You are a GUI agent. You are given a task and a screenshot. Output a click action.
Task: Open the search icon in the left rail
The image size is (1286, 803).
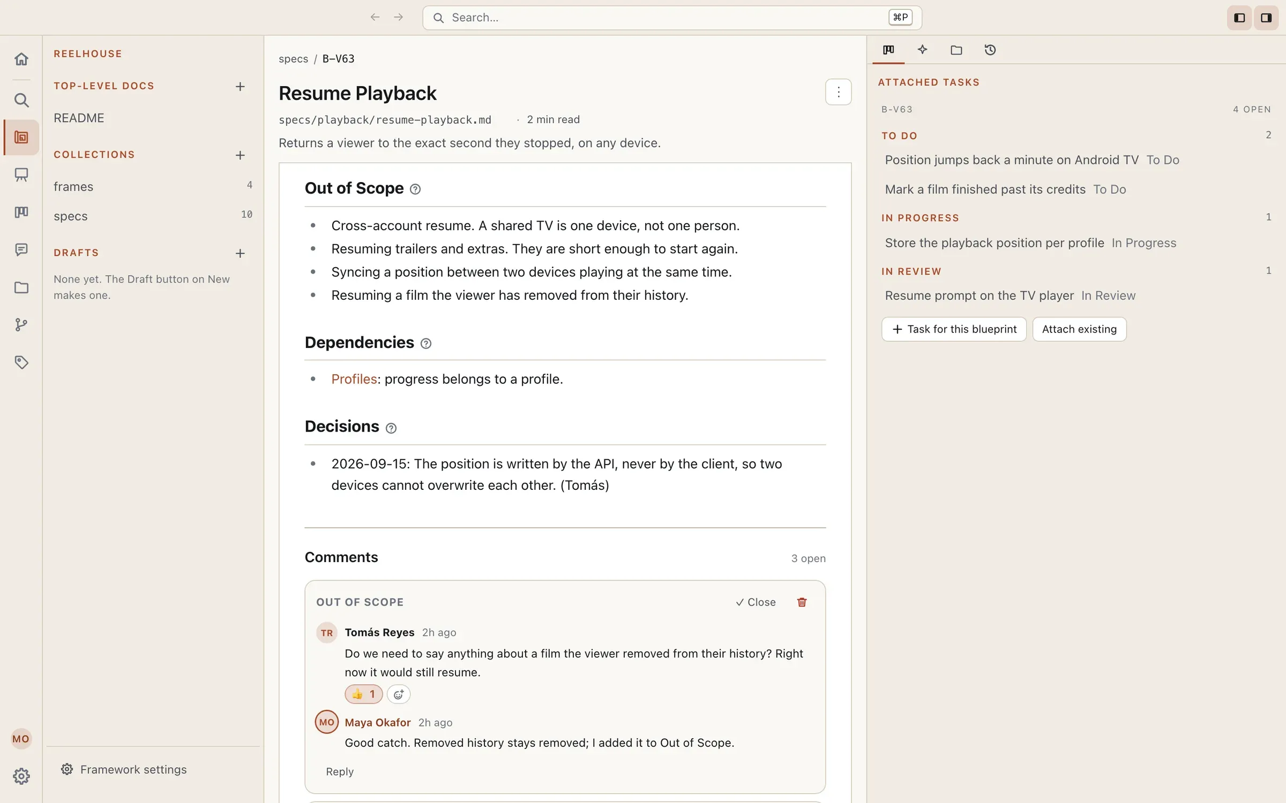[21, 100]
